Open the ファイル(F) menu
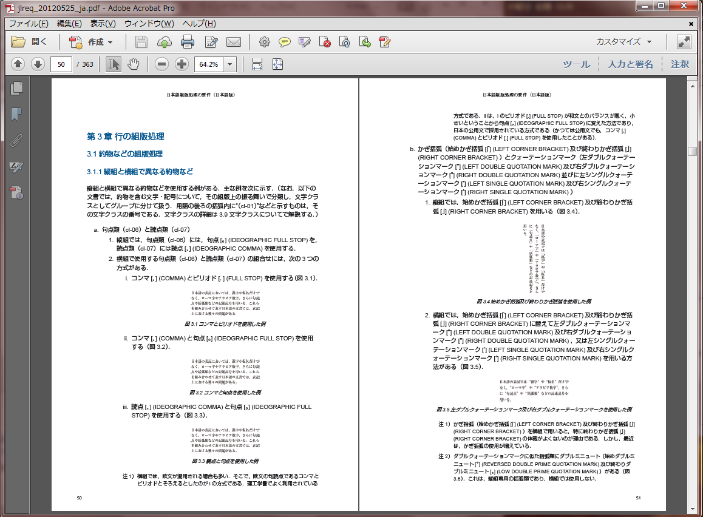The height and width of the screenshot is (517, 703). (29, 24)
